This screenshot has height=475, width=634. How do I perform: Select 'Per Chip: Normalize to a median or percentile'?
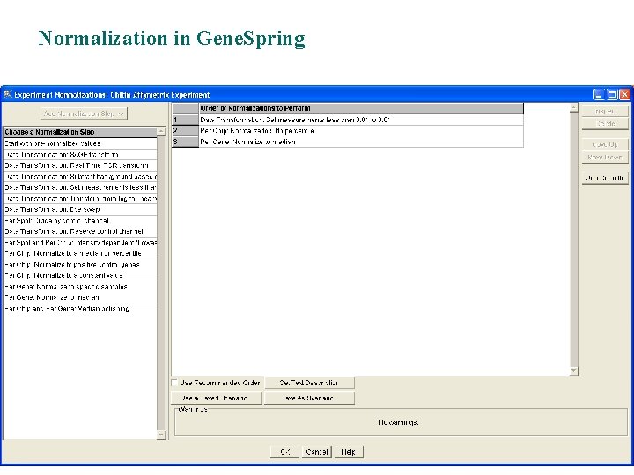tap(80, 253)
